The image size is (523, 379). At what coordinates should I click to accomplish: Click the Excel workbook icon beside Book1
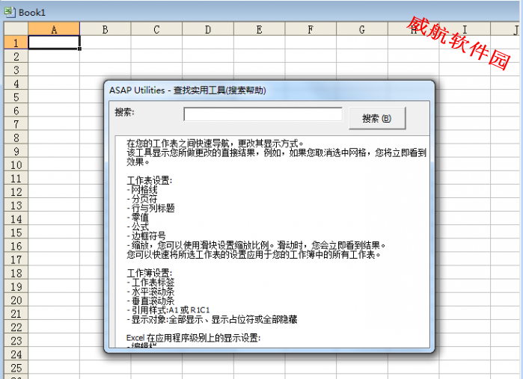pyautogui.click(x=10, y=12)
